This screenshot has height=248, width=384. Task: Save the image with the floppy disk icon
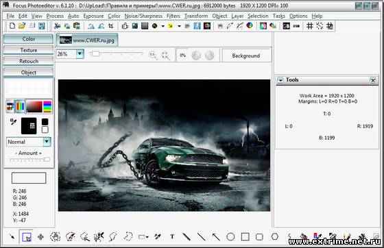coord(42,26)
